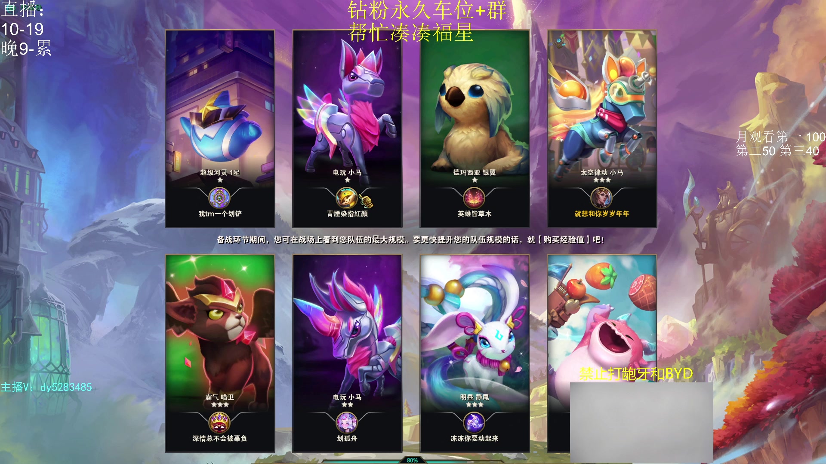Click the pink-haired summoner icon of 划孤舟
This screenshot has height=464, width=826.
pyautogui.click(x=347, y=423)
